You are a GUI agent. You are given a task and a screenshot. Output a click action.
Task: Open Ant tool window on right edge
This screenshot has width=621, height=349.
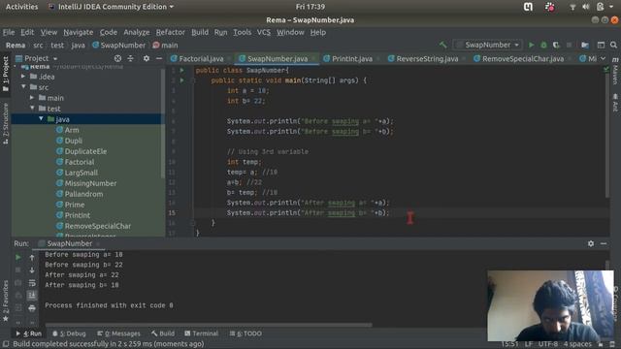pos(615,103)
